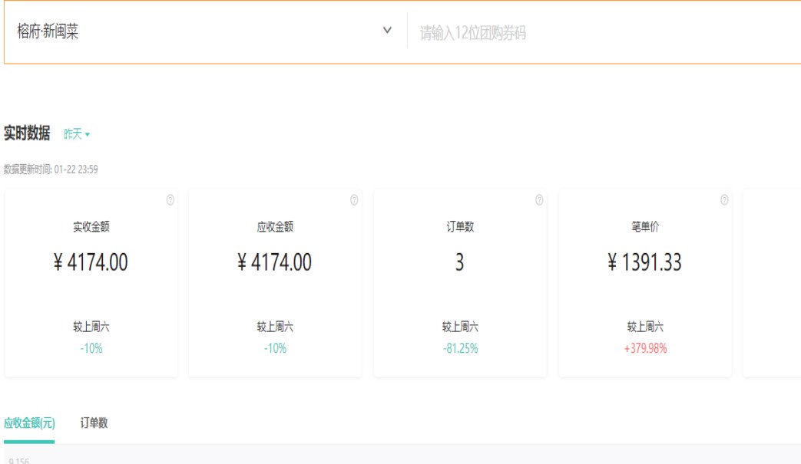This screenshot has width=801, height=464.
Task: Switch to the 应收金额(元) chart tab
Action: [29, 423]
